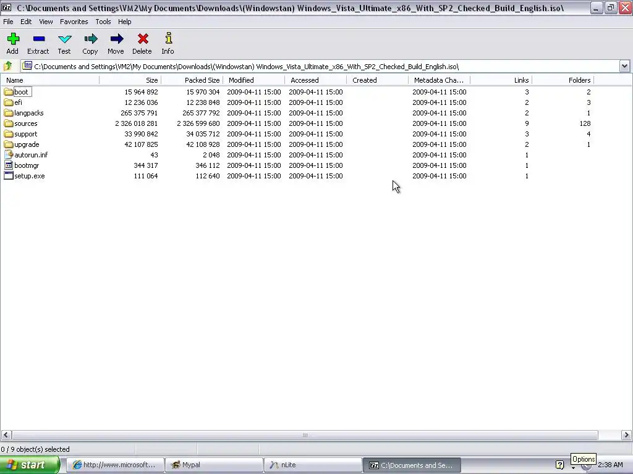Image resolution: width=633 pixels, height=474 pixels.
Task: Click the objects selected status text
Action: click(35, 449)
